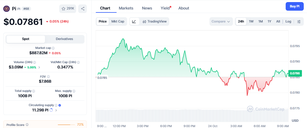Click the Profile Score 72% progress bar
307x128 pixels.
[x=66, y=125]
